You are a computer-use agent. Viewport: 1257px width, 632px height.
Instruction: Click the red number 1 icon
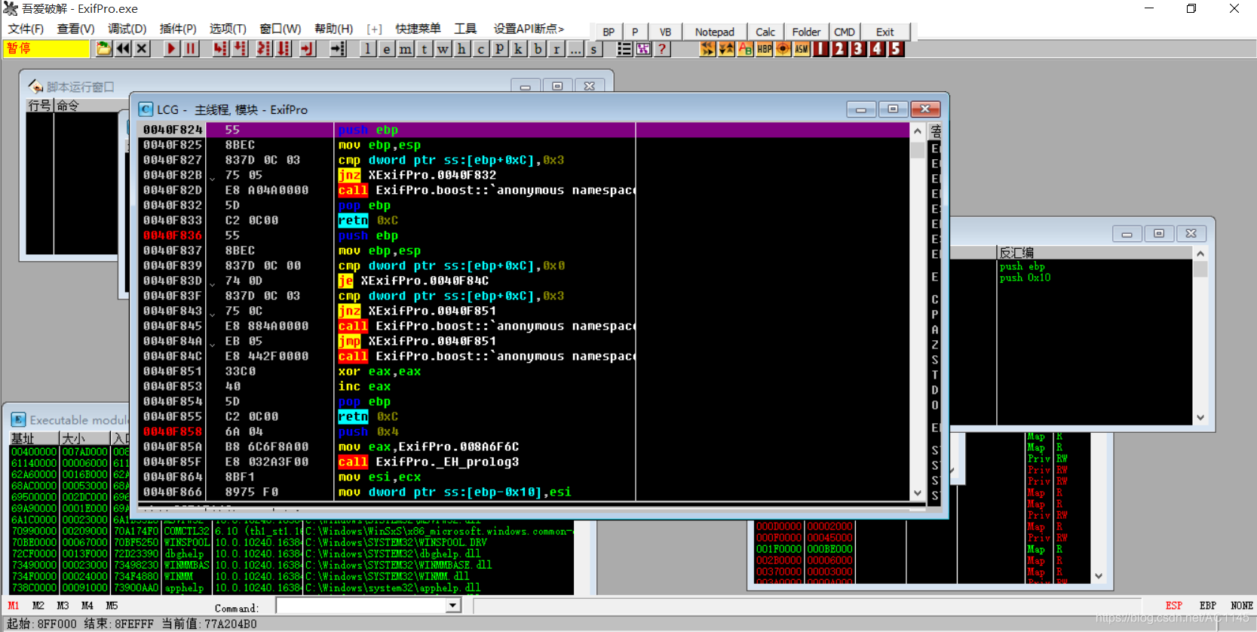820,49
